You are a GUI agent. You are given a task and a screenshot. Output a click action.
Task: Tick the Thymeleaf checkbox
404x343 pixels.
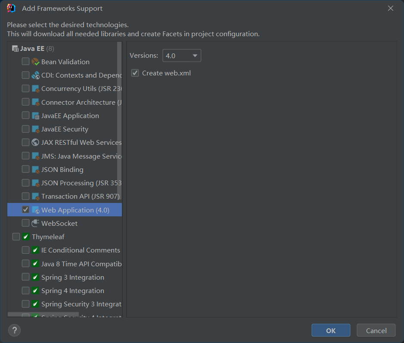pos(16,237)
